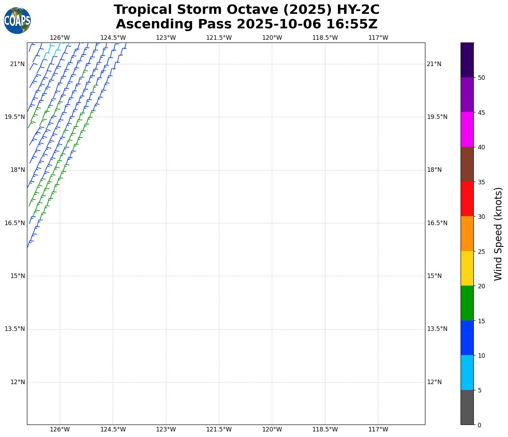
Task: Click the 117°W label on the bottom axis
Action: pos(378,429)
